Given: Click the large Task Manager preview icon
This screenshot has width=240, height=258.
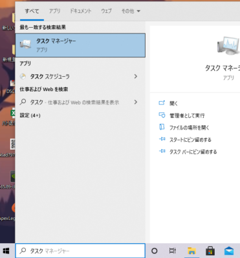Looking at the screenshot, I should click(228, 46).
